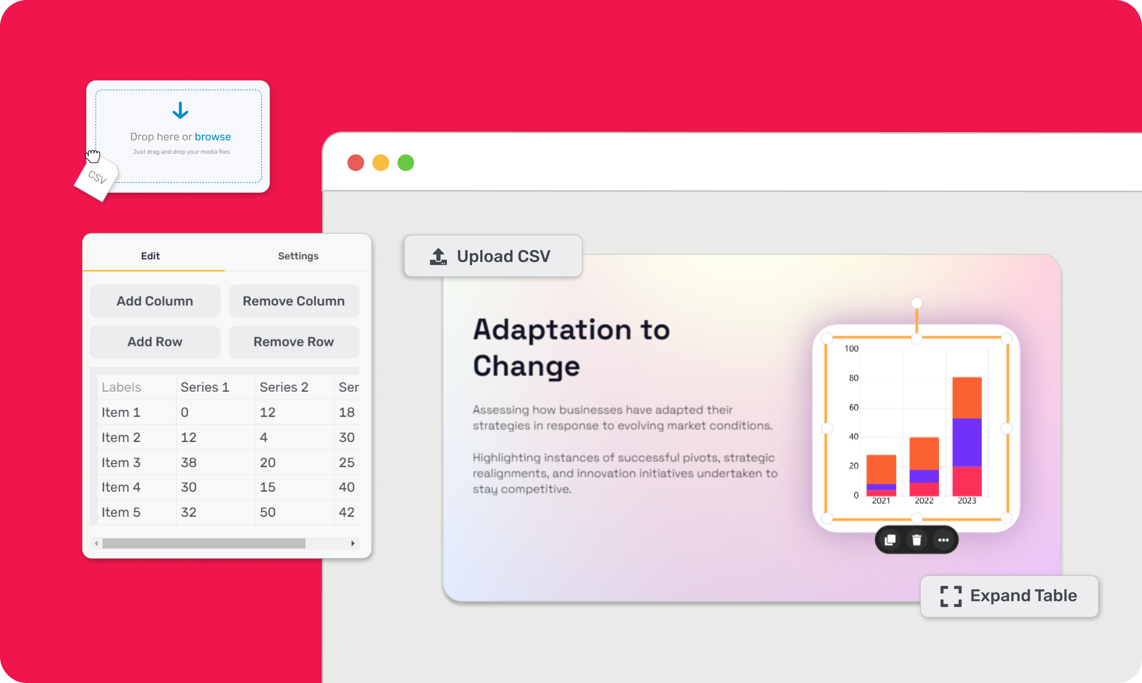Click the drag-and-drop file upload icon
The height and width of the screenshot is (683, 1142).
[181, 111]
